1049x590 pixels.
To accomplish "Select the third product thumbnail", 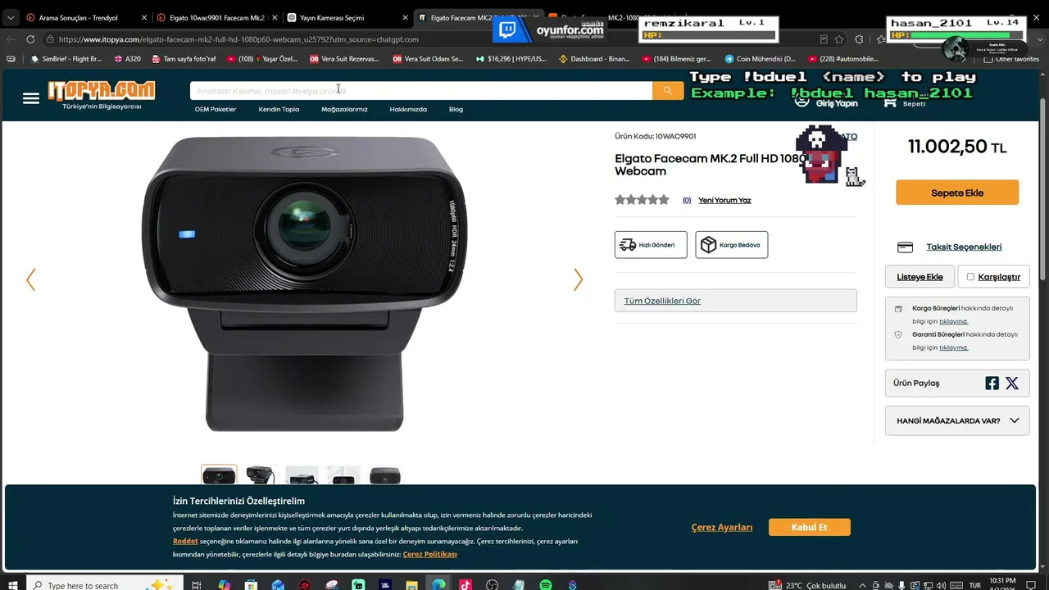I will (302, 475).
